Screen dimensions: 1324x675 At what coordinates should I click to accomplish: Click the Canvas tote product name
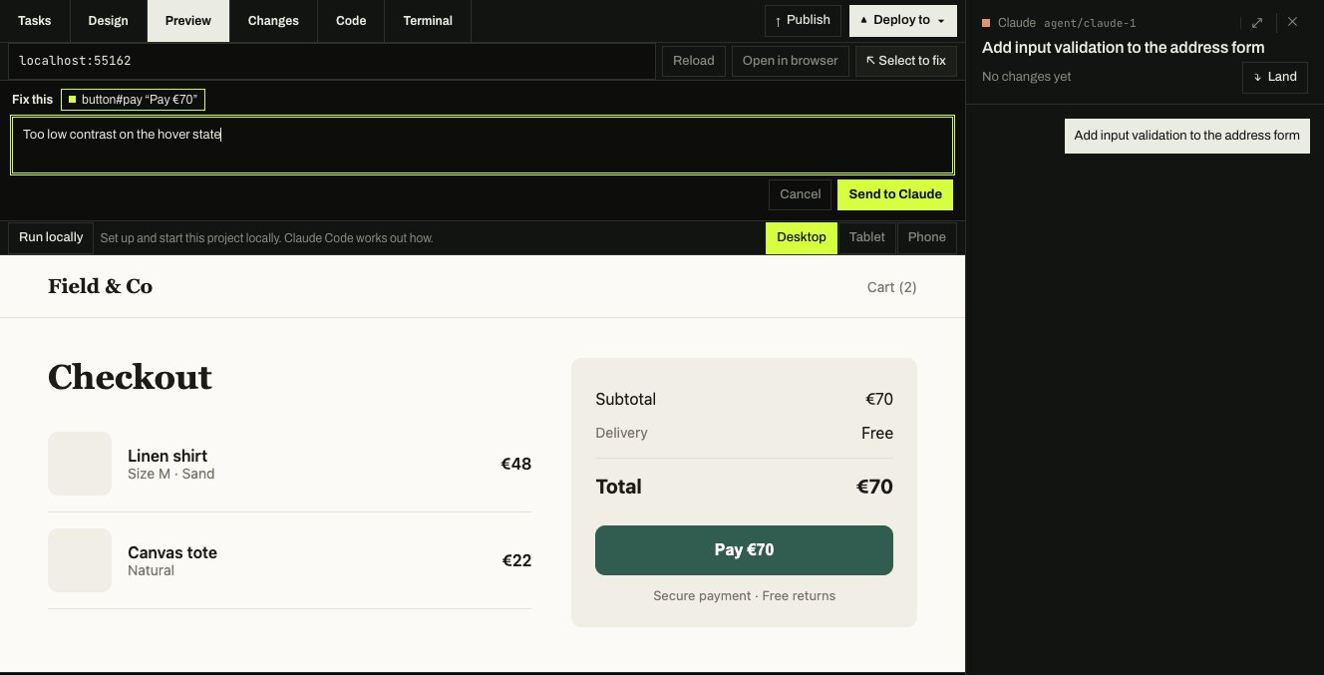pos(172,552)
